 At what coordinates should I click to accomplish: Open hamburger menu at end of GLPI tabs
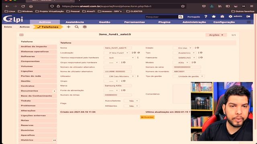tap(249, 22)
